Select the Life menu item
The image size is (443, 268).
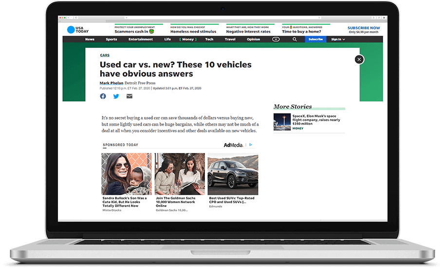click(x=167, y=39)
